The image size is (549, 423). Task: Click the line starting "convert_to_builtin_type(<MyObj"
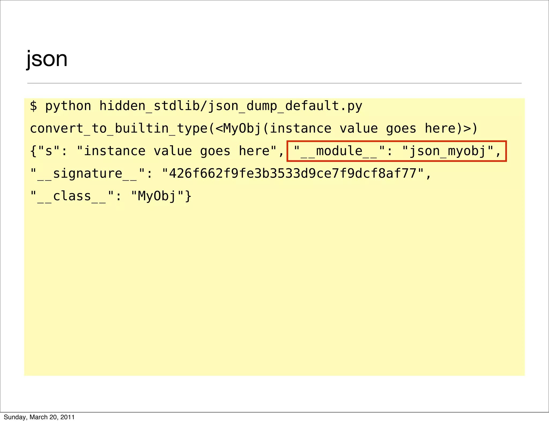click(x=254, y=128)
